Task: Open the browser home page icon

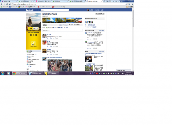Action: [10, 4]
